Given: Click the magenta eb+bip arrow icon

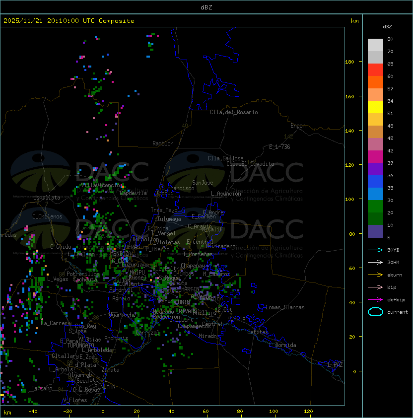Looking at the screenshot, I should [375, 299].
